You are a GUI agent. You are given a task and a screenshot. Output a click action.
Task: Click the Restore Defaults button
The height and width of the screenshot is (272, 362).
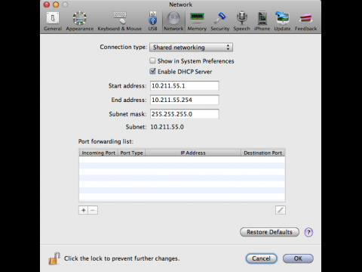[x=269, y=232]
